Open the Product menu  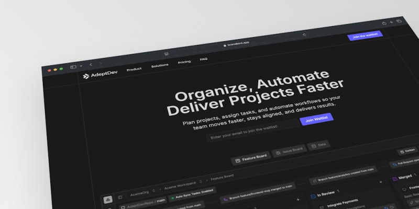click(134, 69)
